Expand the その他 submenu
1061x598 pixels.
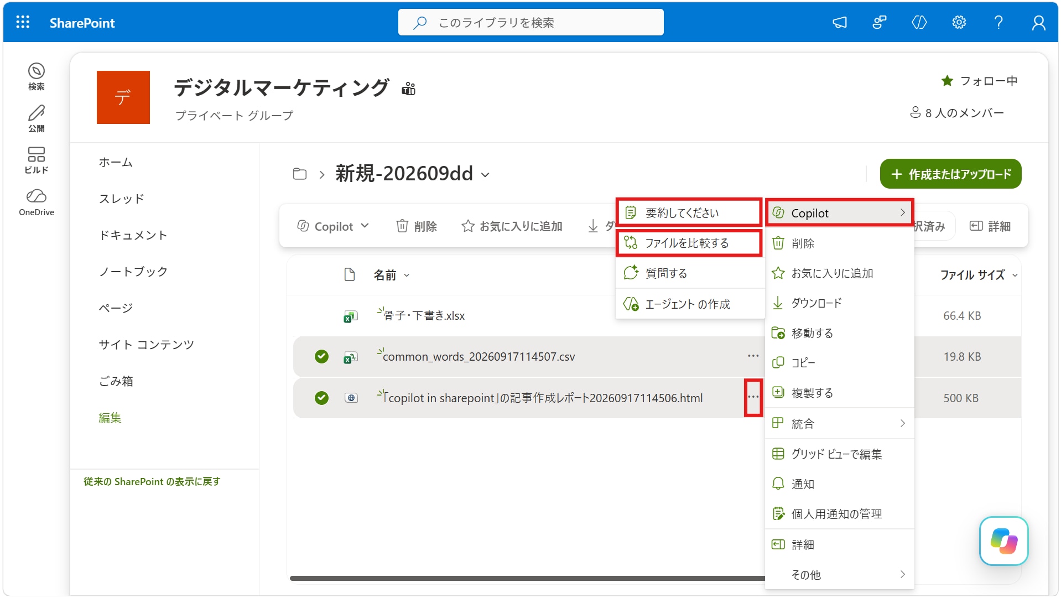(839, 575)
